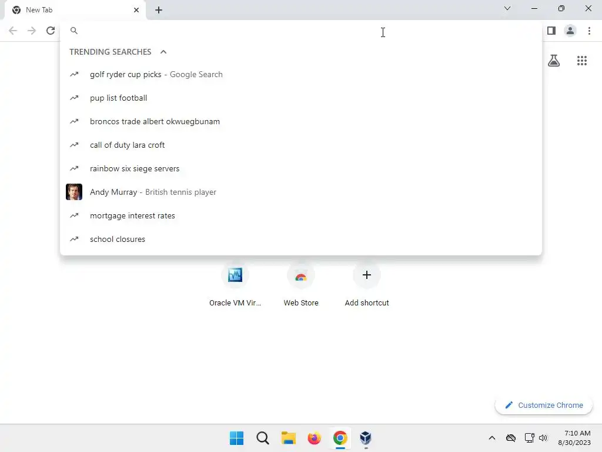
Task: Open the clock showing 7:10 AM
Action: tap(574, 438)
